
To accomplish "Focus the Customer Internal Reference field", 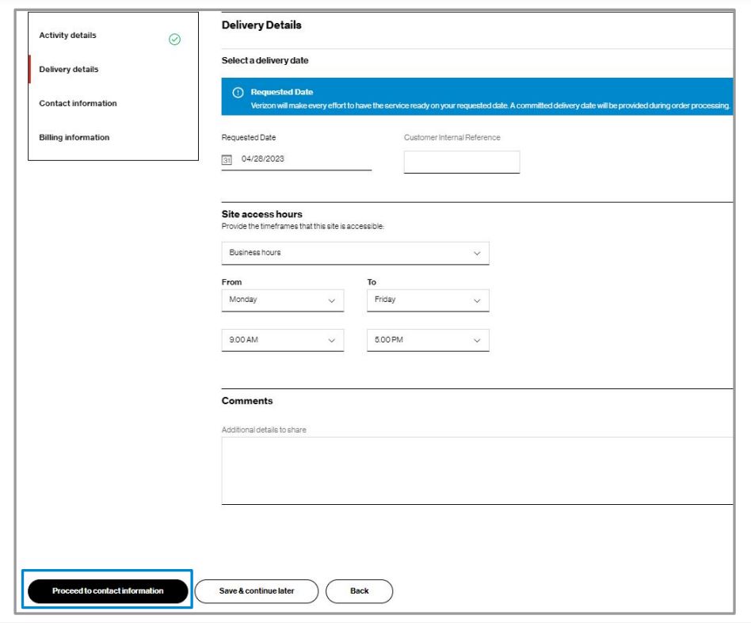I will coord(462,162).
